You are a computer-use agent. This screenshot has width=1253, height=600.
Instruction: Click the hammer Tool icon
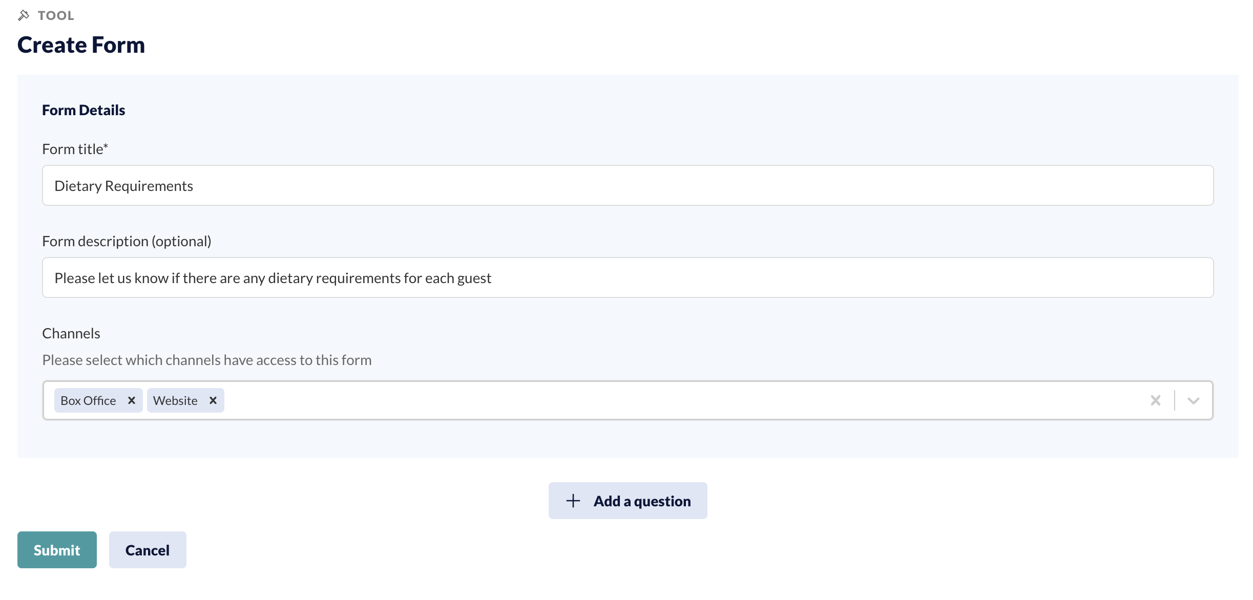coord(24,15)
